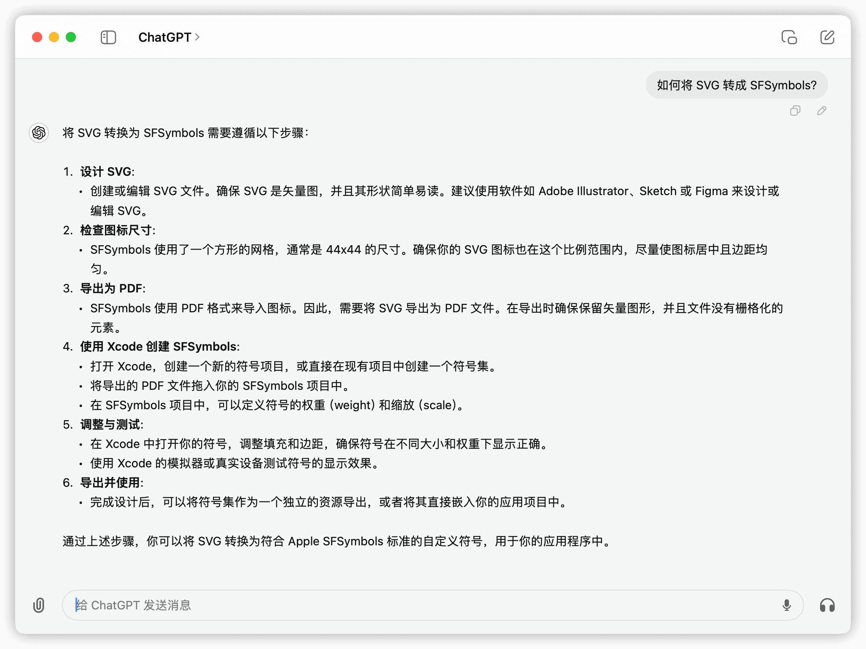Click the paperclip attach file icon

[39, 605]
